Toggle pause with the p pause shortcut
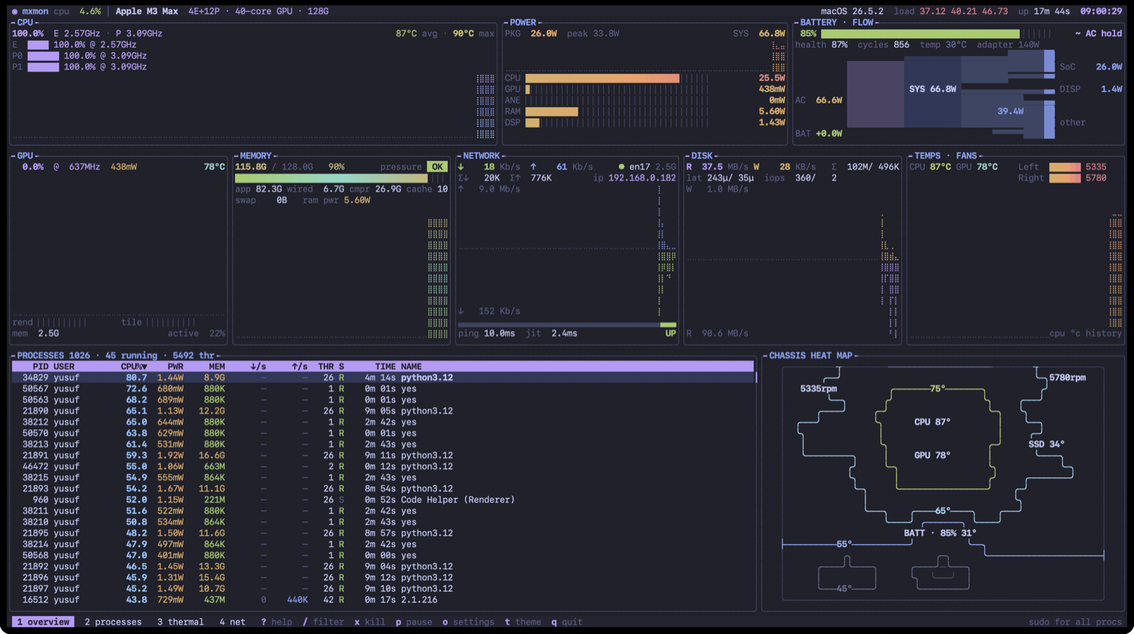 [414, 622]
